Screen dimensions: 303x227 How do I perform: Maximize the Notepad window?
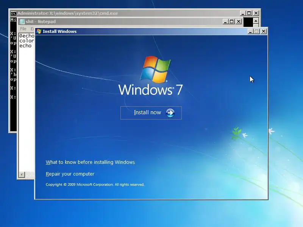coord(232,22)
